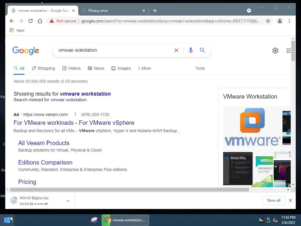Click the Google logo
301x226 pixels.
pos(26,51)
